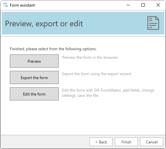
Task: Maximize the Form assistant window
Action: (x=143, y=5)
